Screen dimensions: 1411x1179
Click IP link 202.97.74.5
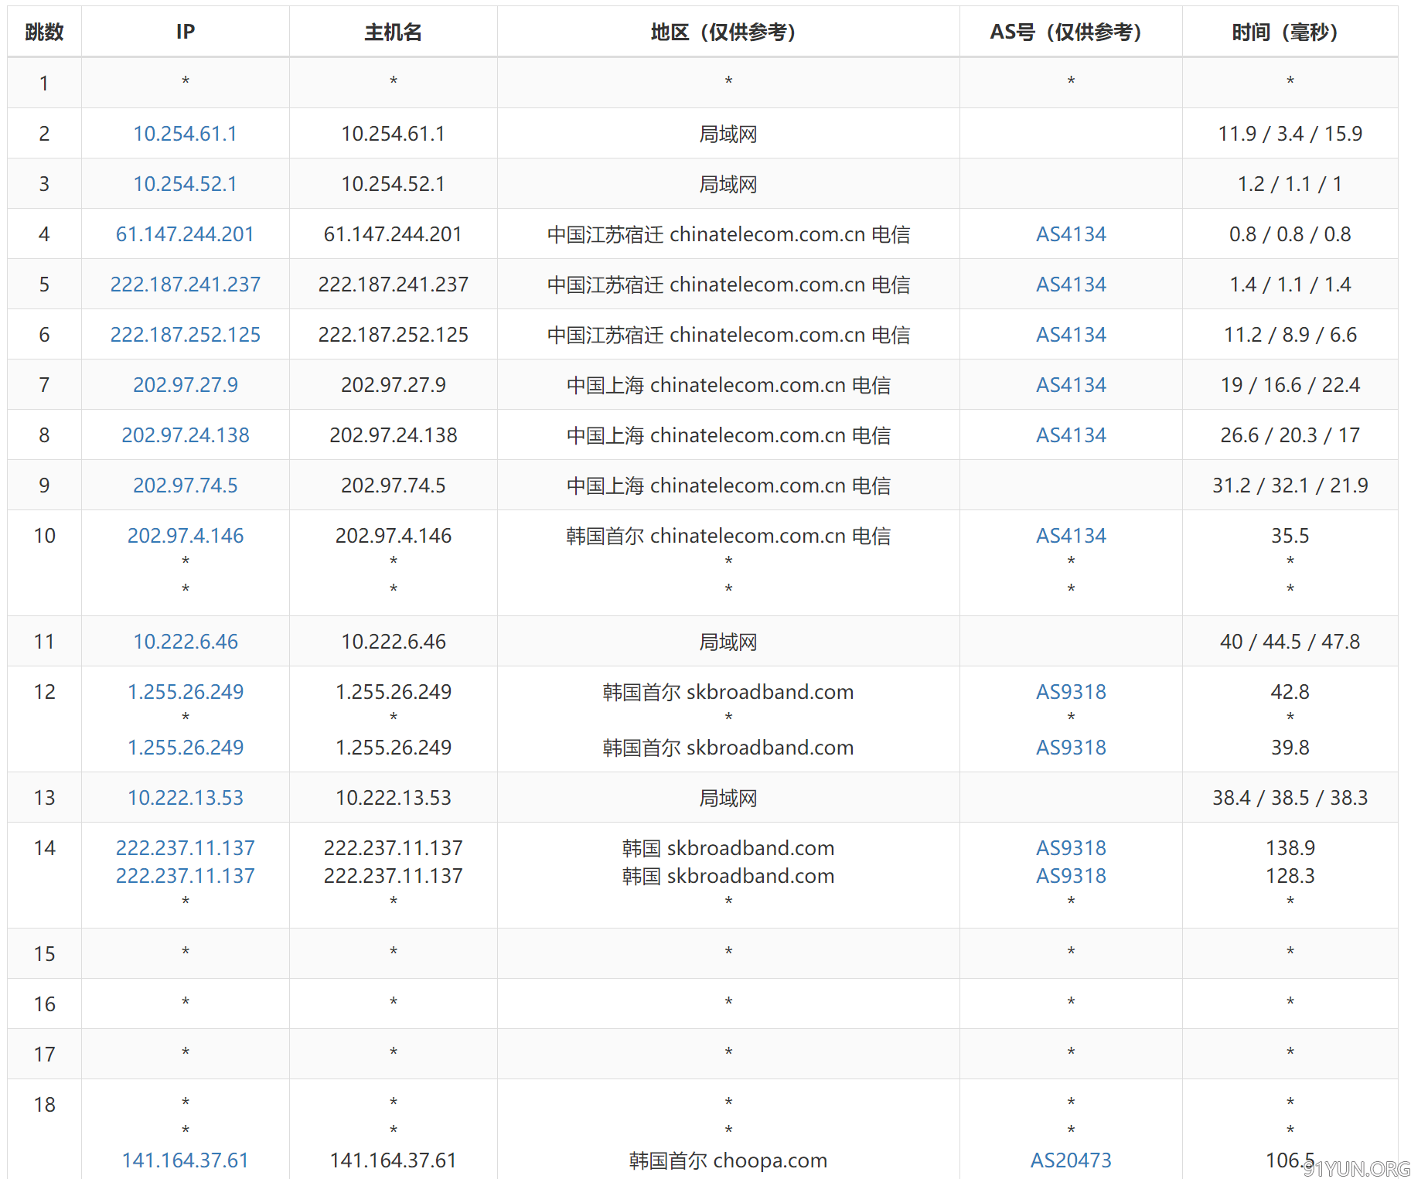click(x=185, y=486)
